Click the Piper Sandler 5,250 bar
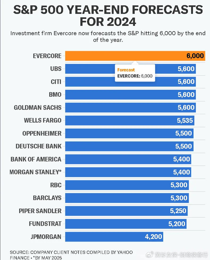 pyautogui.click(x=126, y=211)
